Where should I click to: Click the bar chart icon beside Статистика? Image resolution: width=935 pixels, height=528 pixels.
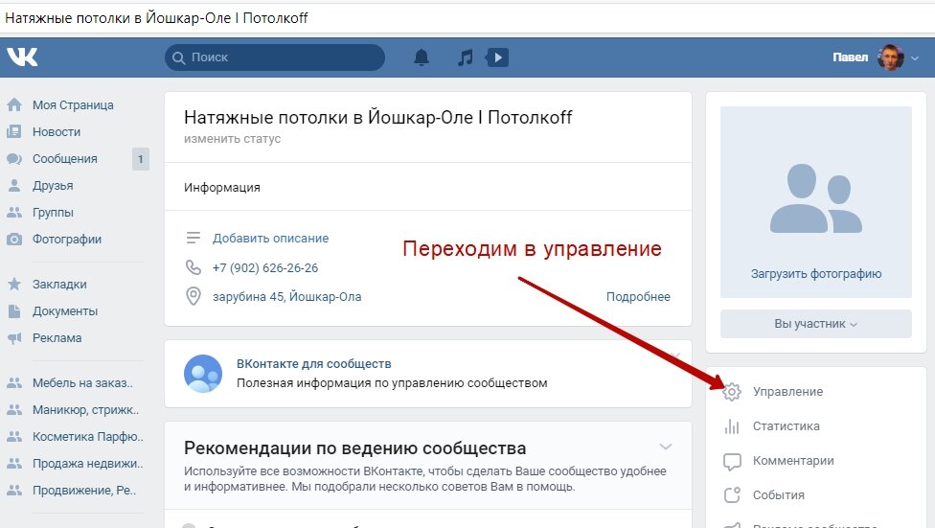732,426
